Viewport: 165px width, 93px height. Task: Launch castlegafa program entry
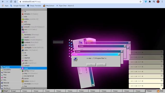[x=34, y=48]
